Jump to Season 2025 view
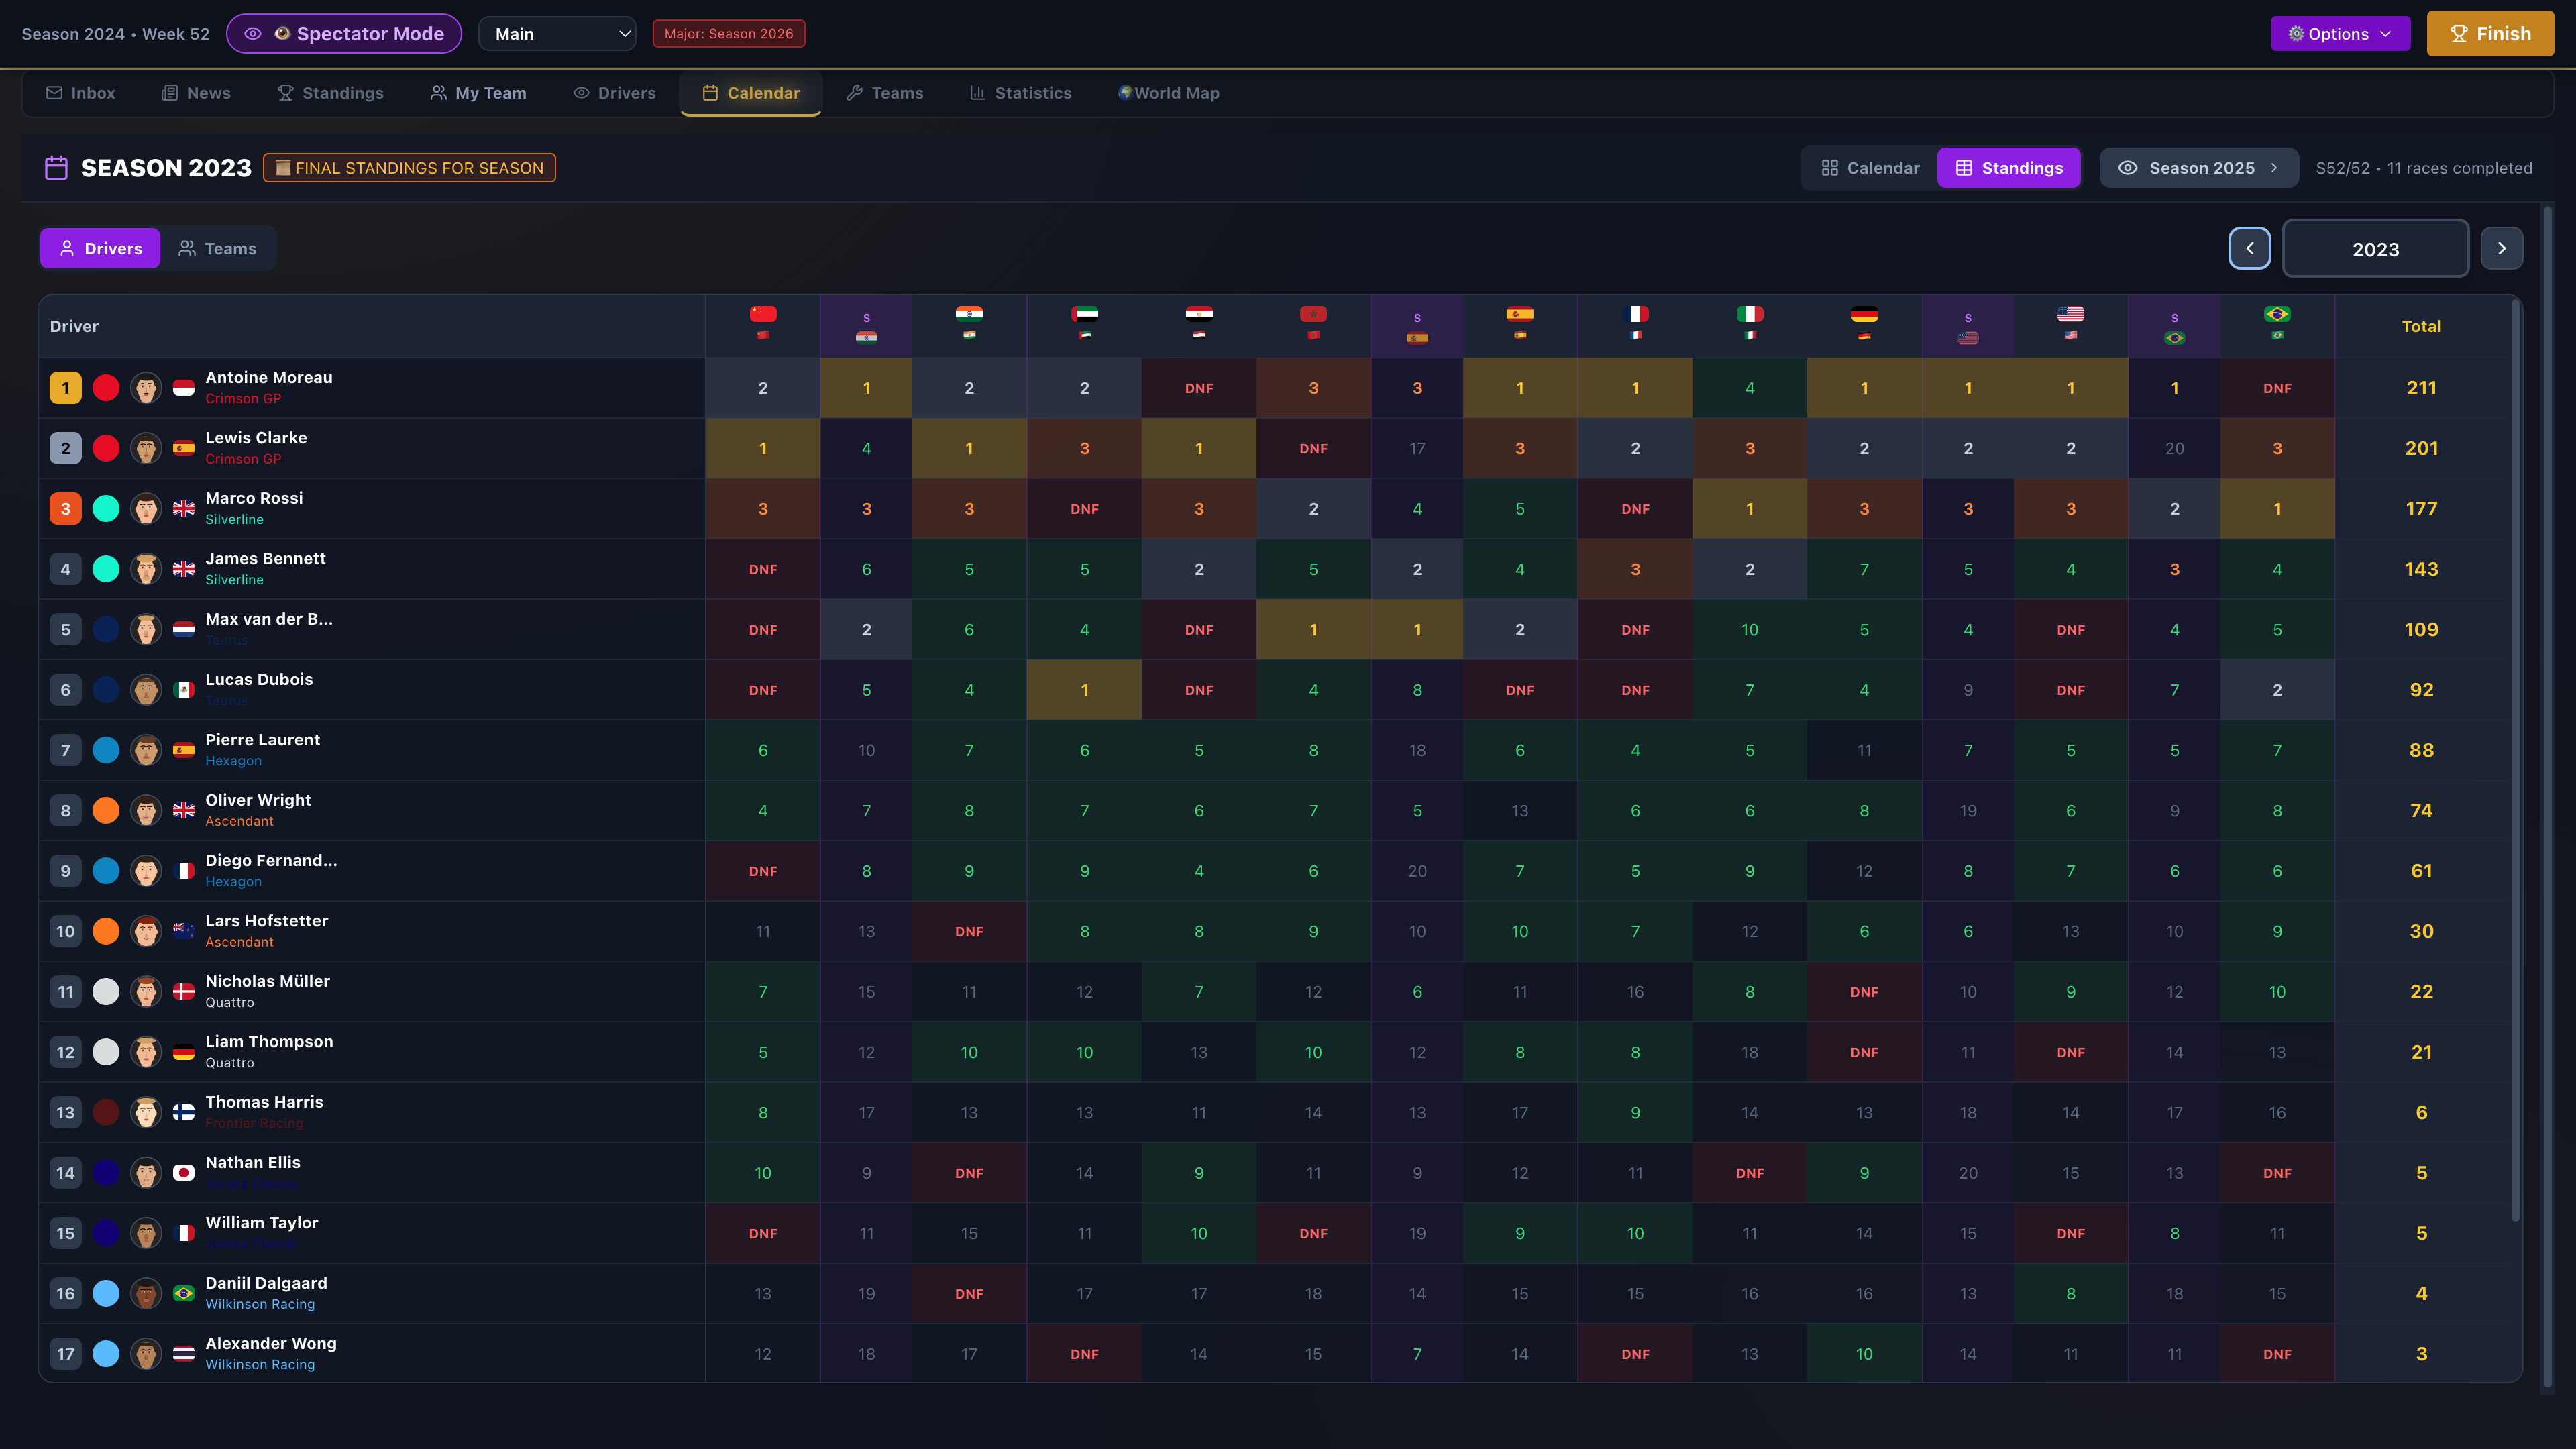 [x=2199, y=168]
